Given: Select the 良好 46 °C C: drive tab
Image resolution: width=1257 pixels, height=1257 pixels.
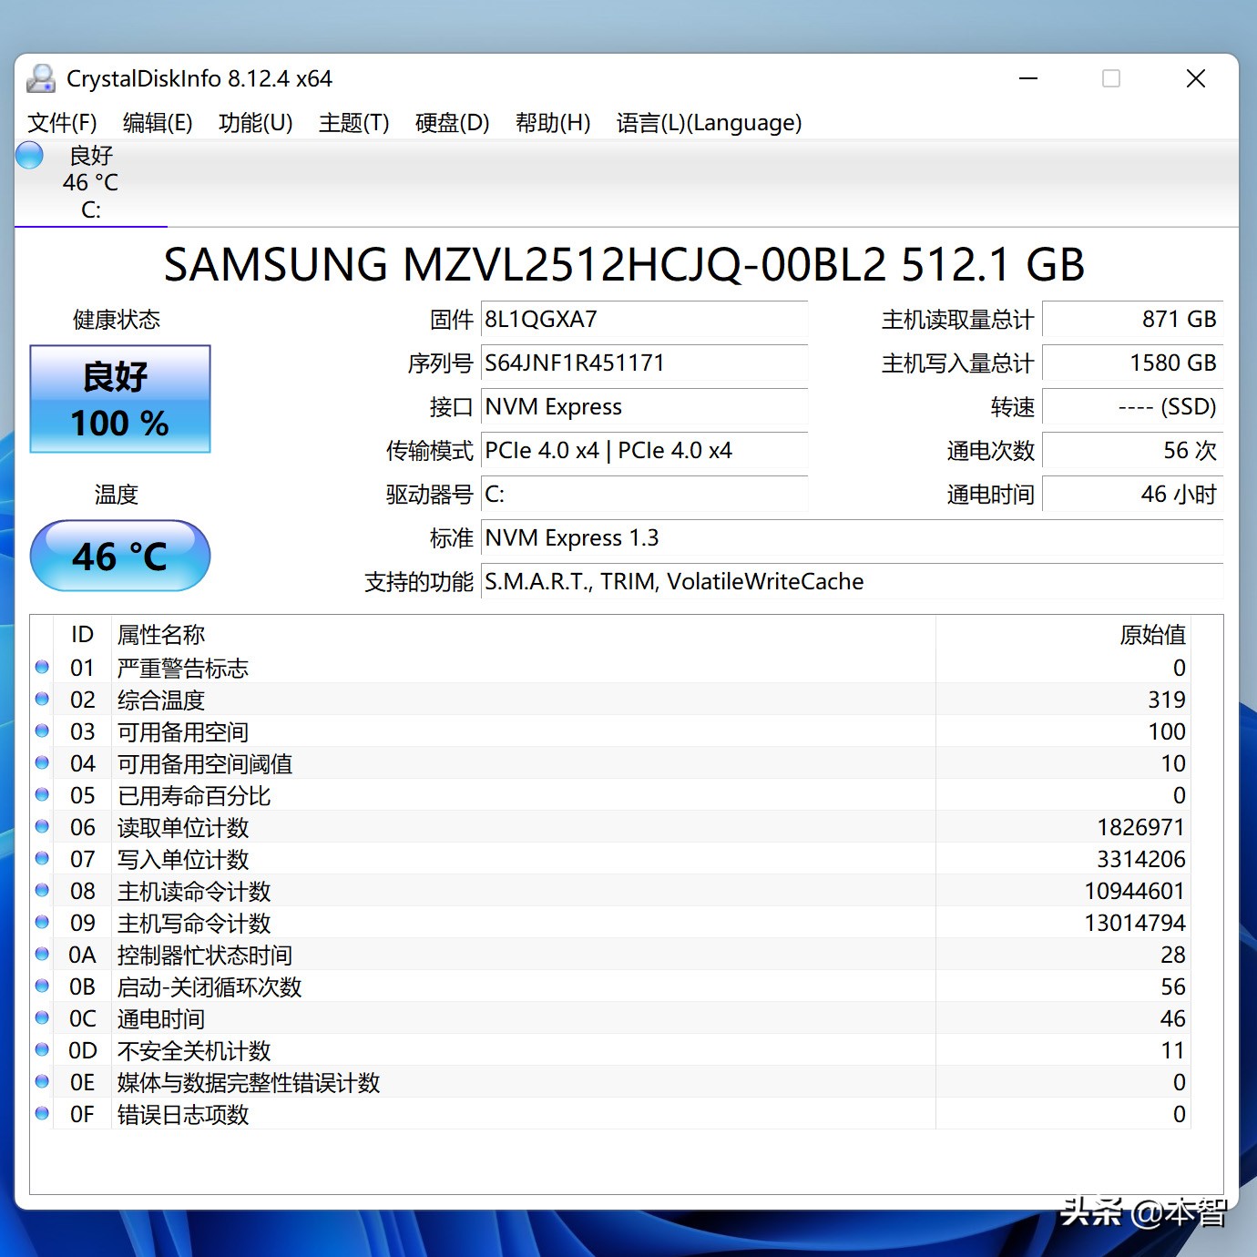Looking at the screenshot, I should [91, 183].
